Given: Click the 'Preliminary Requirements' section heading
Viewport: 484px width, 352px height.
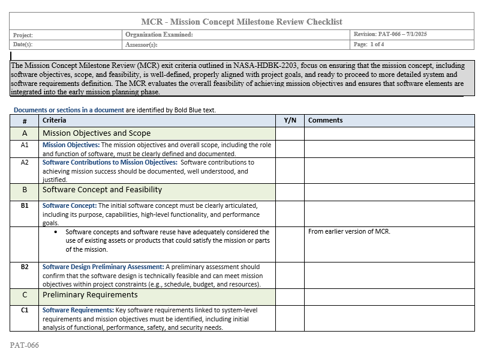Looking at the screenshot, I should point(90,295).
